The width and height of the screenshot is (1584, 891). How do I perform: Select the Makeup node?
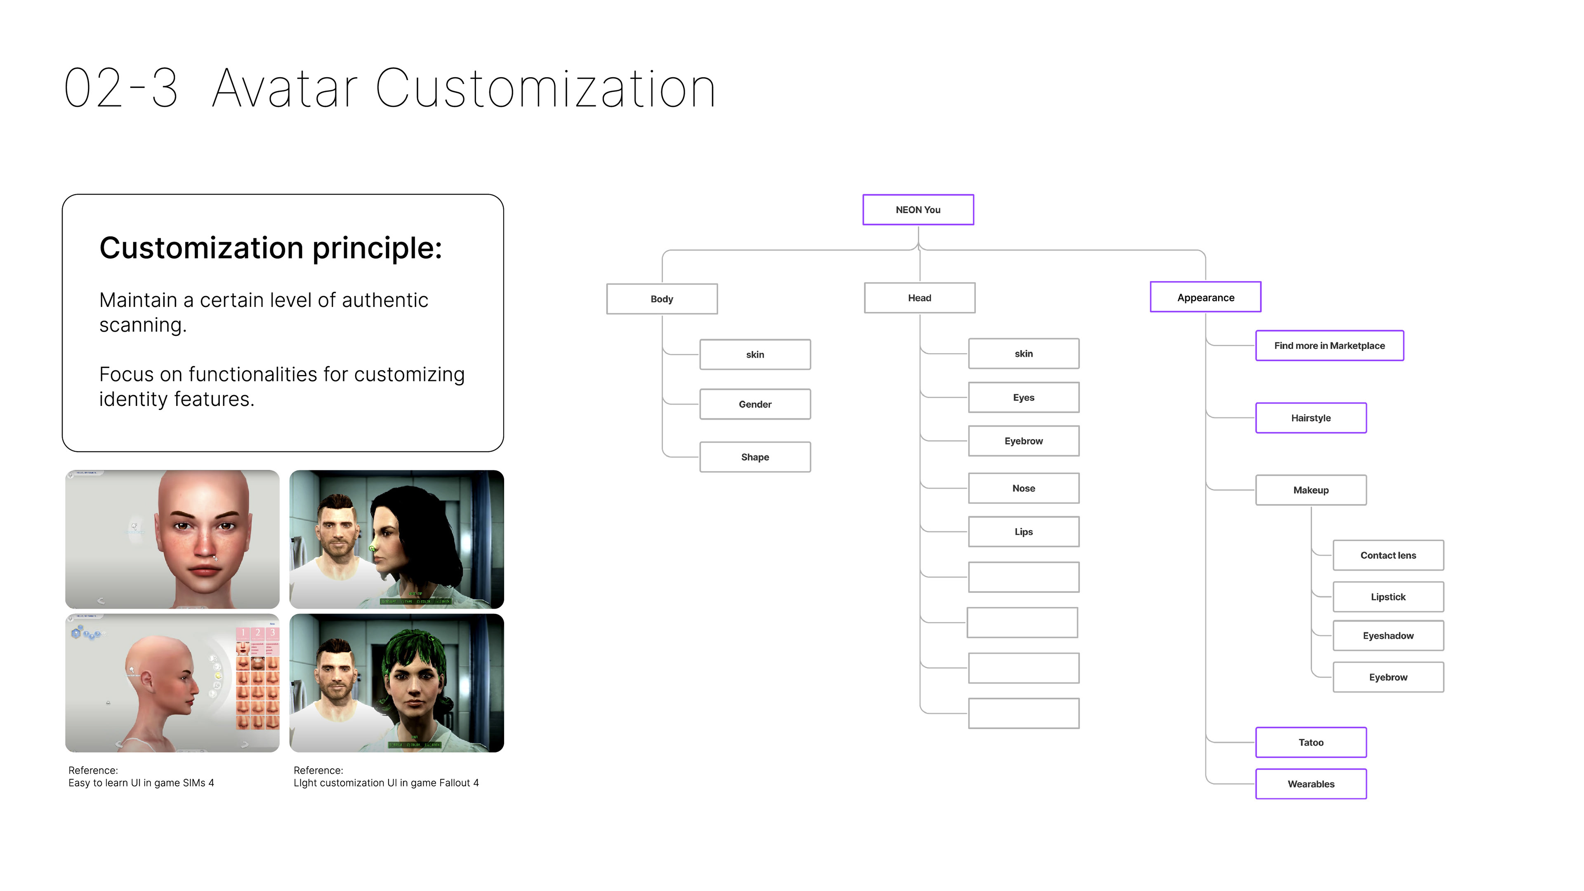point(1311,490)
